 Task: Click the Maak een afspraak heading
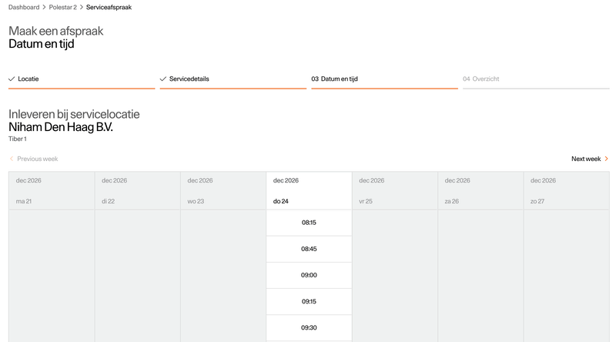coord(55,31)
